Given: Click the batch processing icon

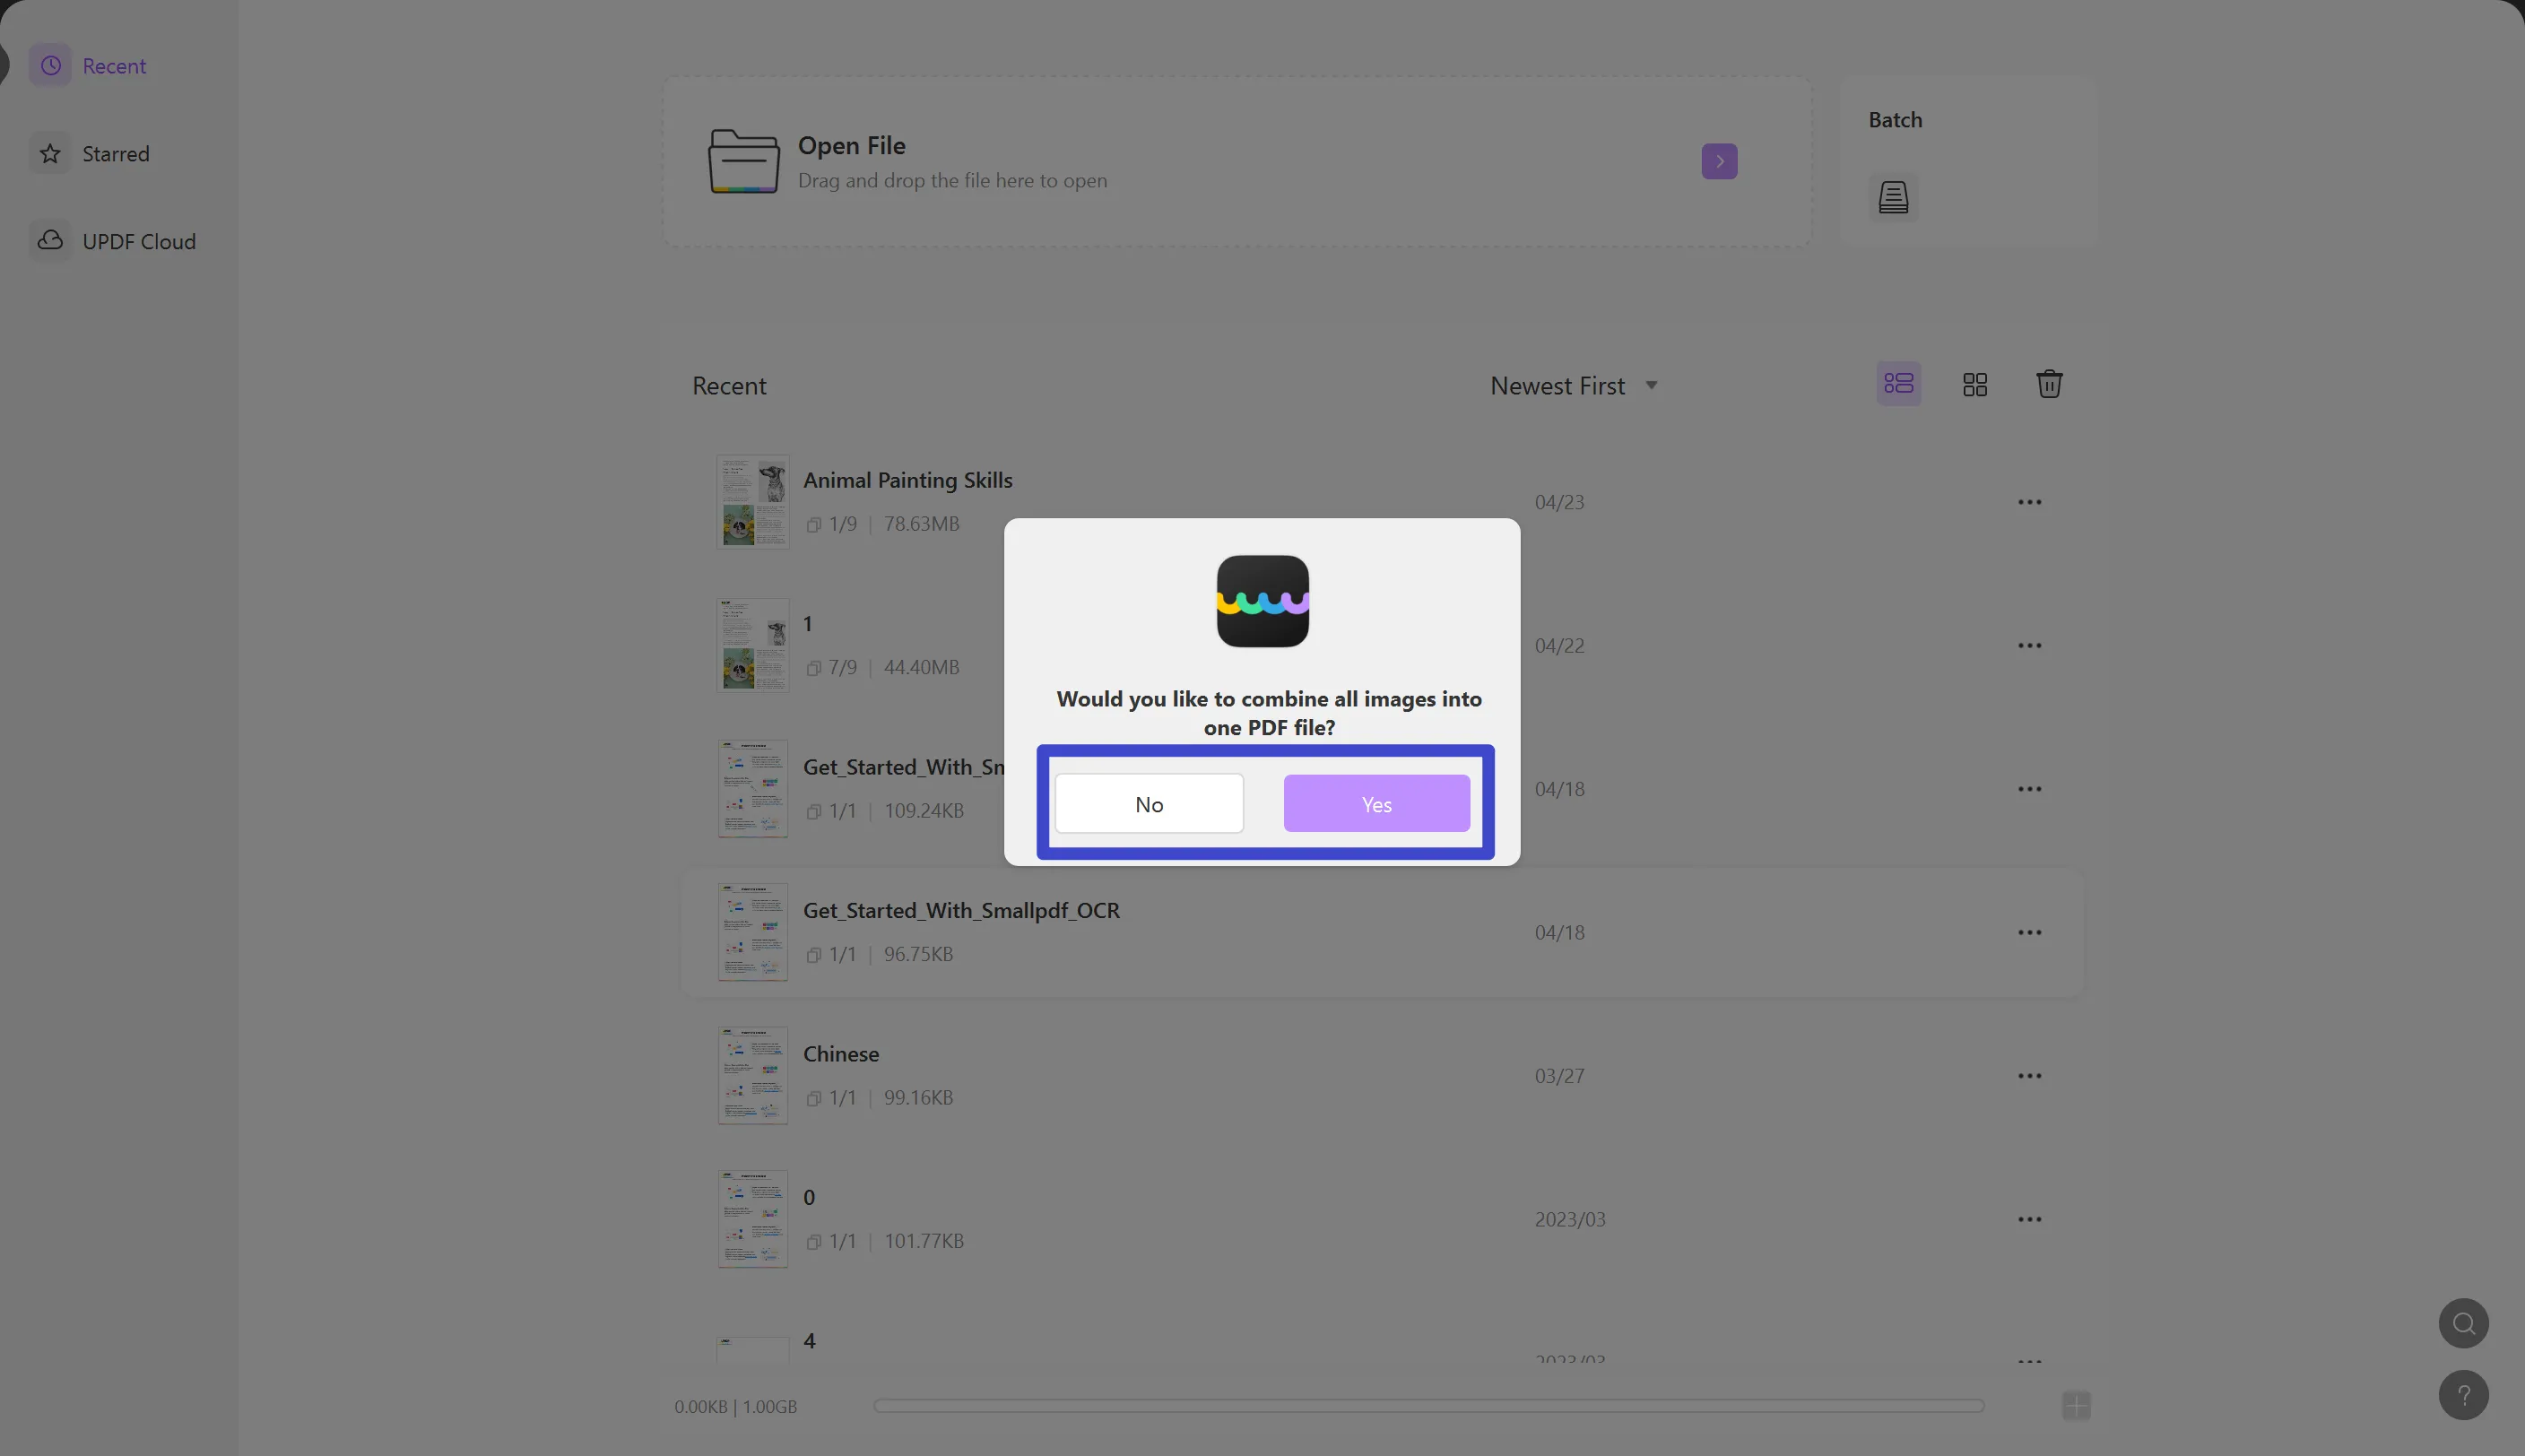Looking at the screenshot, I should tap(1894, 197).
